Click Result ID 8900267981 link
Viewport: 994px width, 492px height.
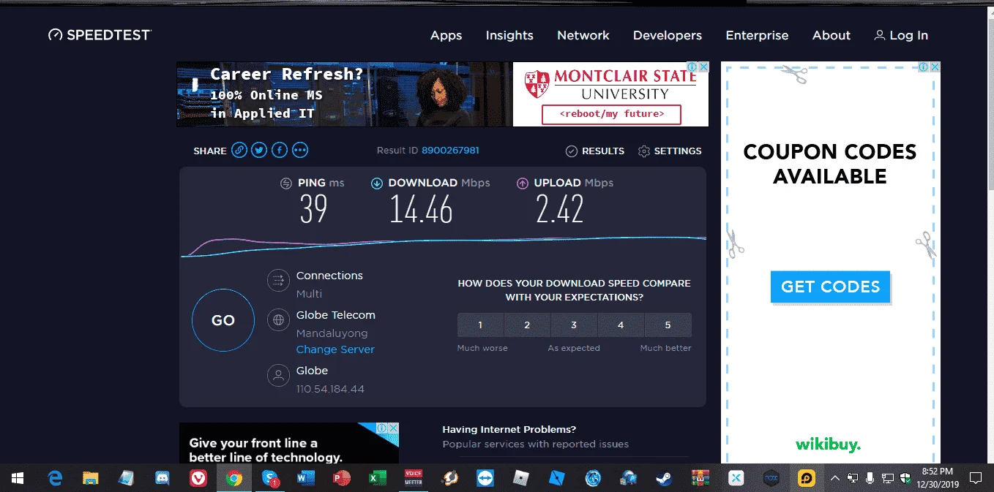click(x=450, y=151)
